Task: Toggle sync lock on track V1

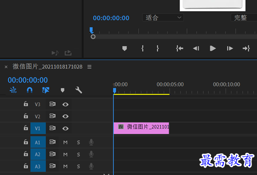Action: click(x=52, y=128)
